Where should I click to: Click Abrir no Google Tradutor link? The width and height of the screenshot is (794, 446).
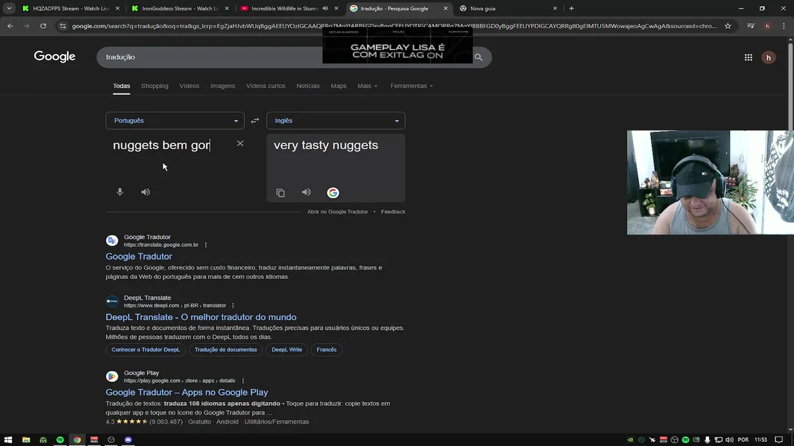click(337, 212)
